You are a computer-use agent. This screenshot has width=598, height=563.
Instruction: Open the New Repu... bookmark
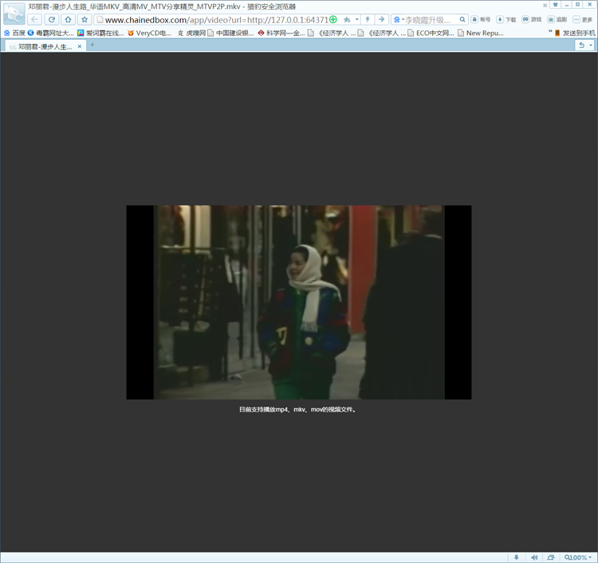[x=481, y=33]
